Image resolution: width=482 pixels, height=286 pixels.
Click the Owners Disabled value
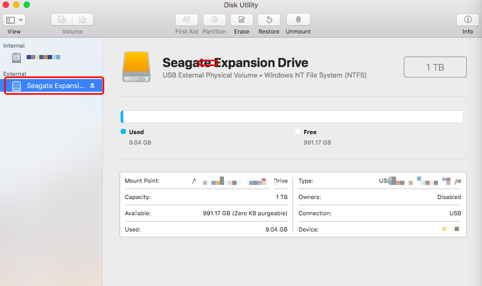449,197
